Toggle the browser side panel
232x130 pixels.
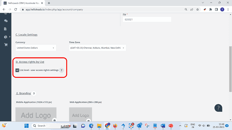click(216, 9)
